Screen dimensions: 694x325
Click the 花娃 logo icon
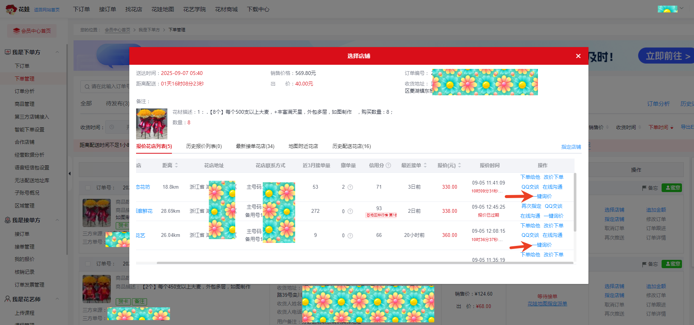coord(11,9)
